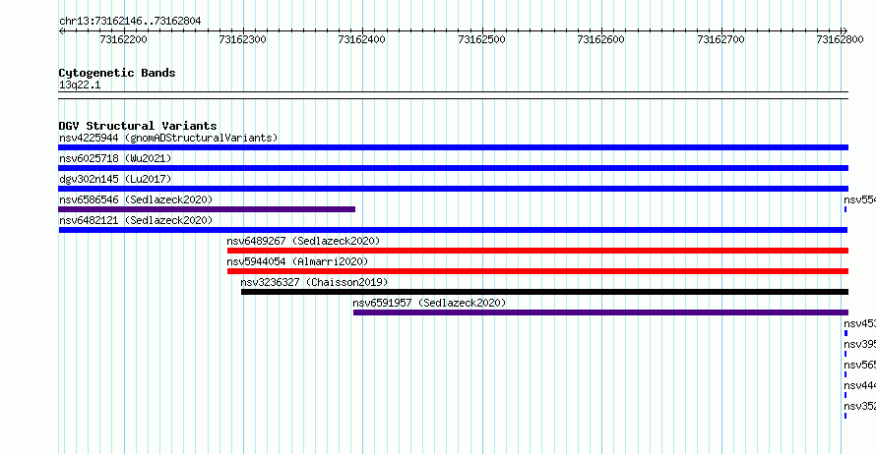Image resolution: width=876 pixels, height=454 pixels.
Task: Select nsv5944054 (Almarri2020) label
Action: [297, 261]
